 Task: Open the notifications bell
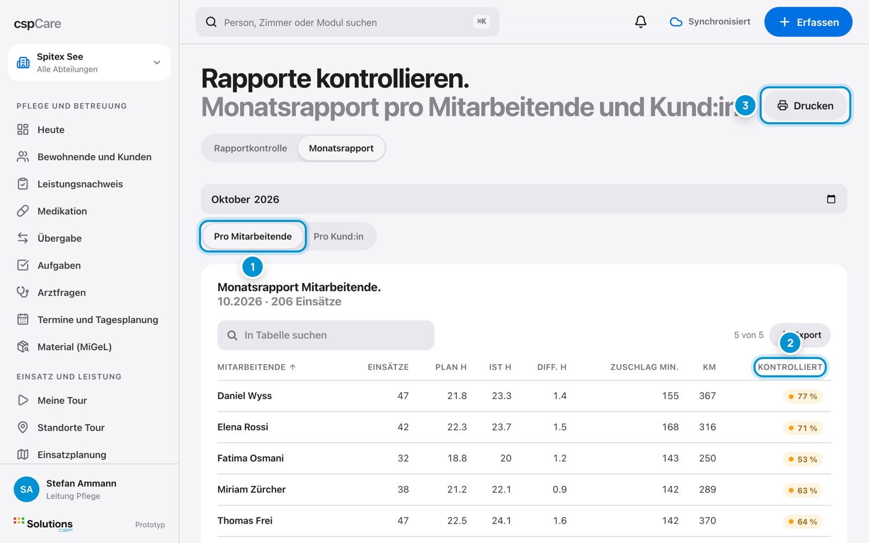point(641,22)
